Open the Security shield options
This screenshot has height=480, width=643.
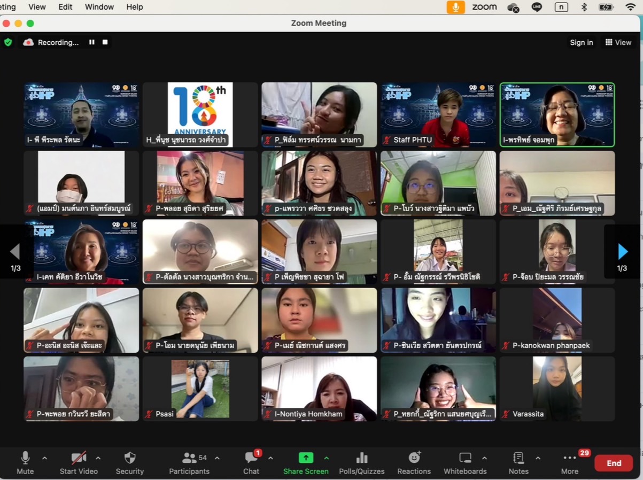point(129,463)
